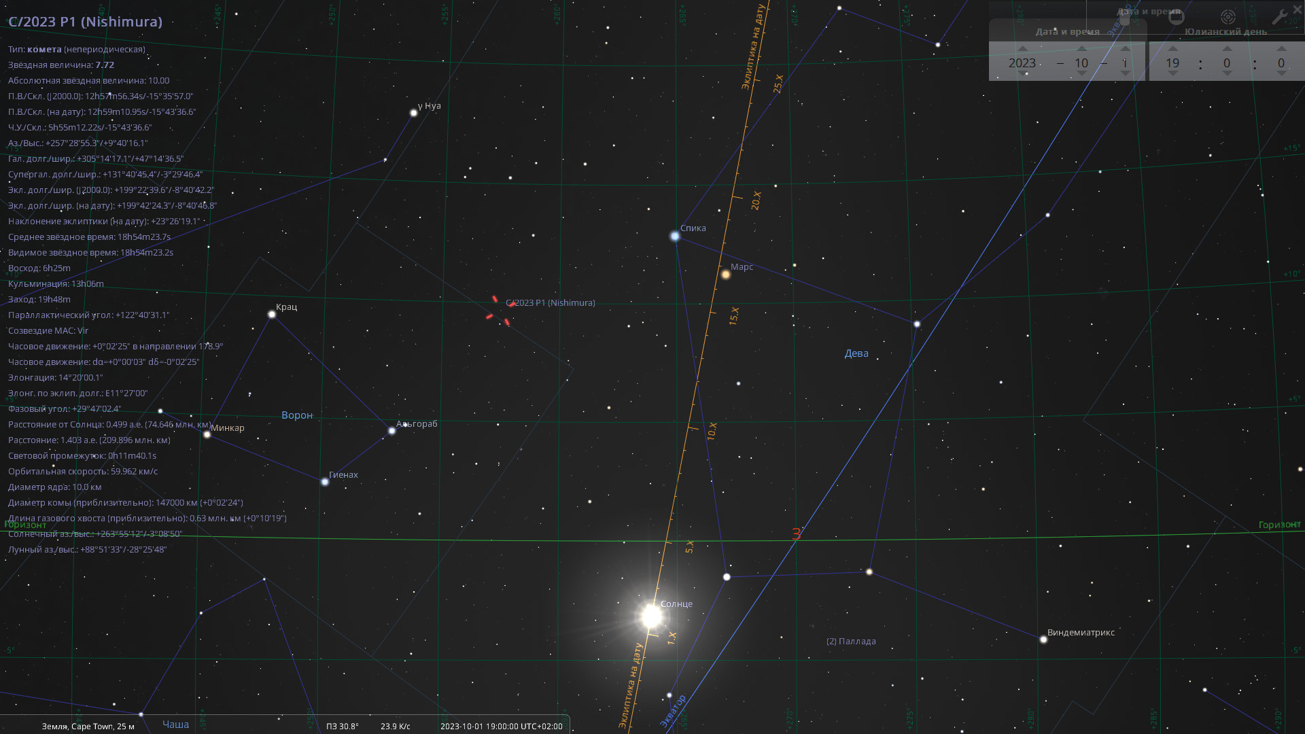This screenshot has height=734, width=1305.
Task: Click the asteroid label (2) Паллада
Action: click(851, 642)
